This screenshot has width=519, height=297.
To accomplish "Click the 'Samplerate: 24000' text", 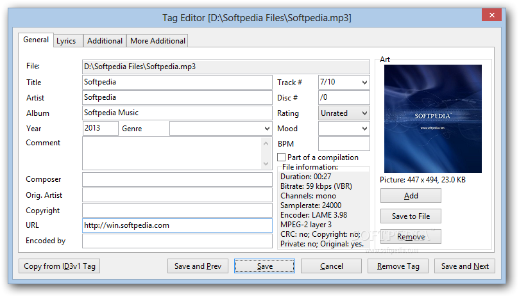I will [311, 205].
